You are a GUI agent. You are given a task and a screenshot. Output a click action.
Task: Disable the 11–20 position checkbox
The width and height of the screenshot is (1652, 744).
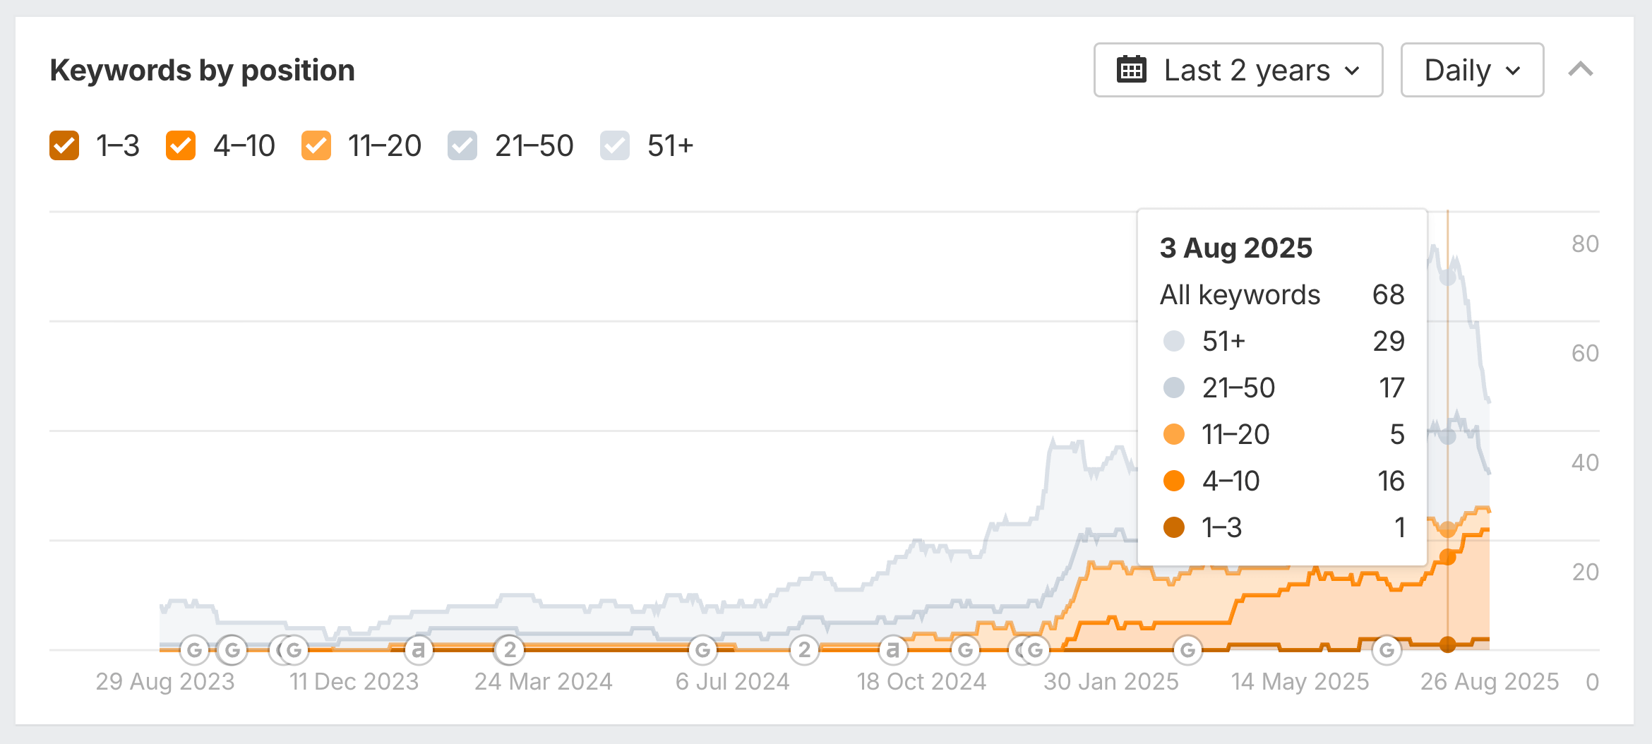click(x=316, y=146)
